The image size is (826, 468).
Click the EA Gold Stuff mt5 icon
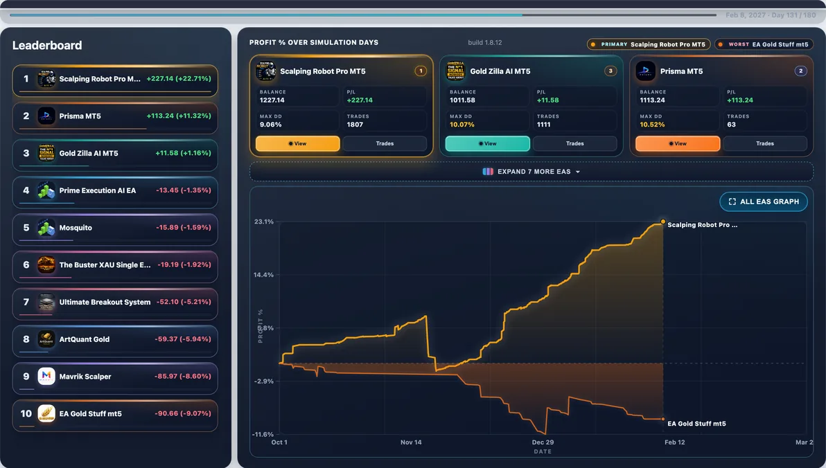coord(46,414)
